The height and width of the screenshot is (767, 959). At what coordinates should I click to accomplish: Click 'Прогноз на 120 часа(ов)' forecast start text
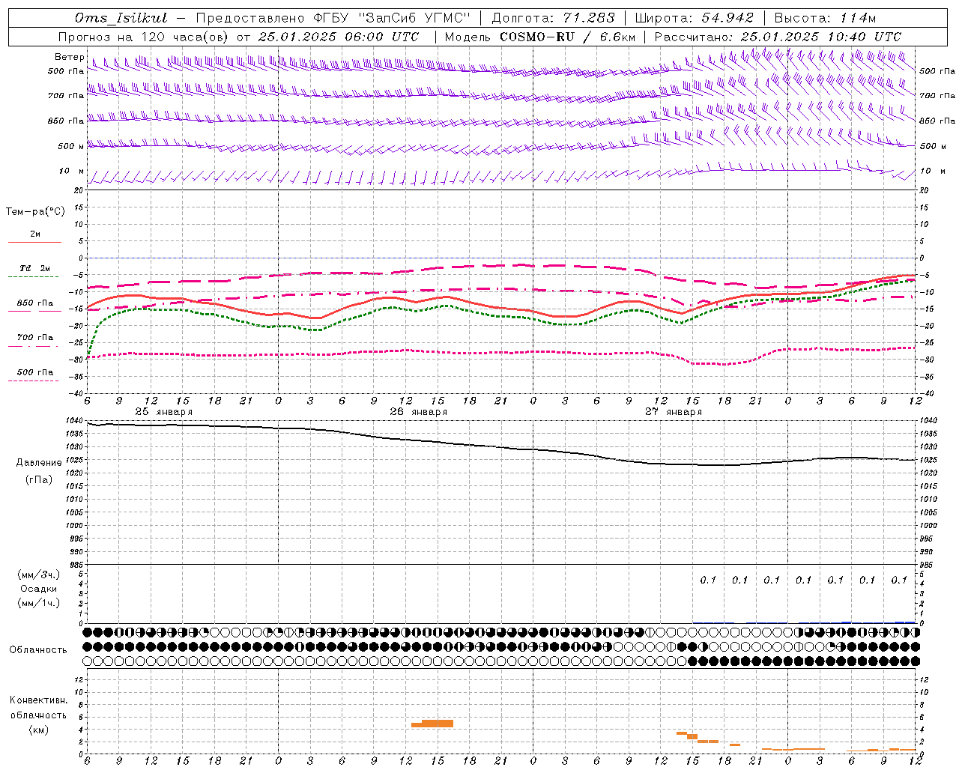click(145, 37)
